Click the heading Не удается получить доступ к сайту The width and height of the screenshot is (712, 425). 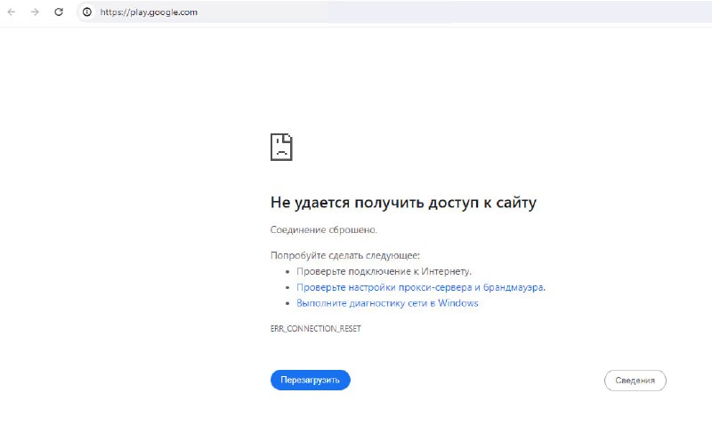(x=403, y=203)
